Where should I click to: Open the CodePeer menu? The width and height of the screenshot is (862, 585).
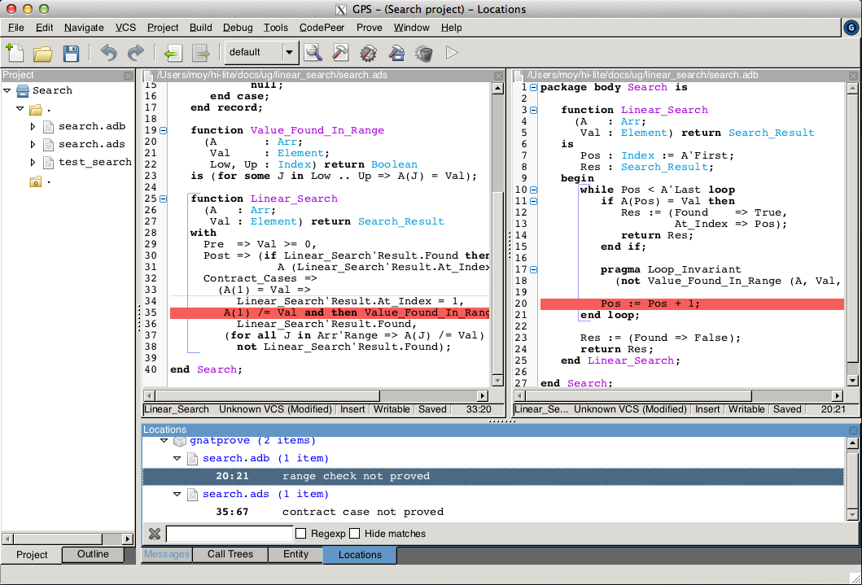[322, 28]
